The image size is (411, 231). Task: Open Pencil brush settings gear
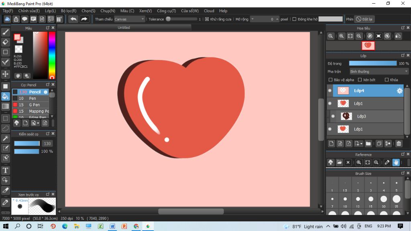[46, 92]
